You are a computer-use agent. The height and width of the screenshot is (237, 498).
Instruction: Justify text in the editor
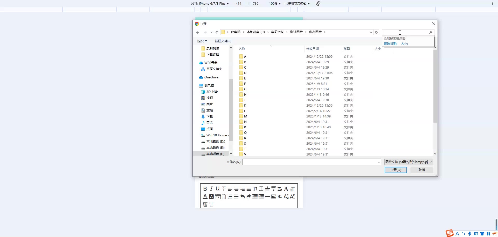(x=248, y=189)
